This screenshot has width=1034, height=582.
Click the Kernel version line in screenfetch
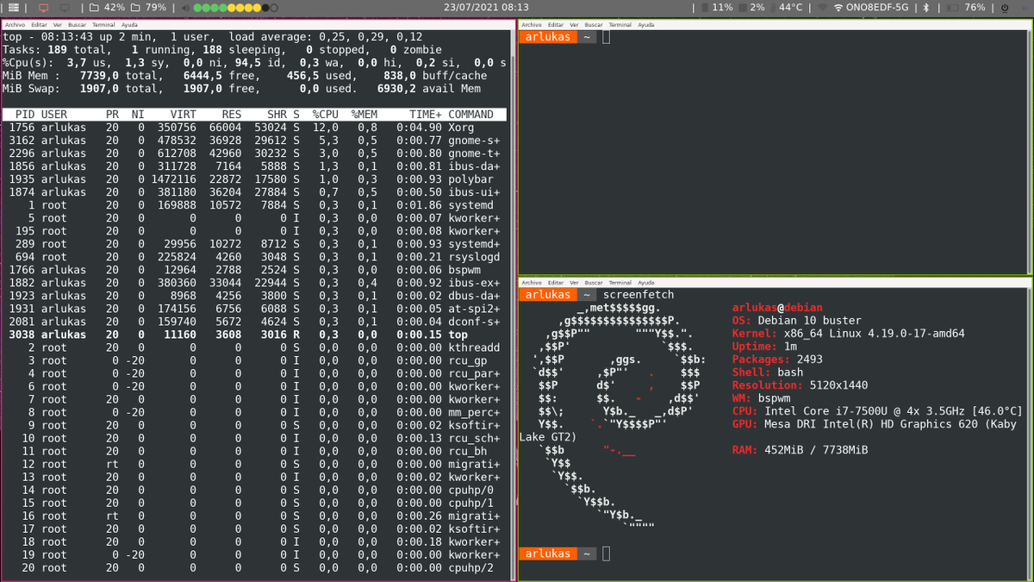pos(848,334)
